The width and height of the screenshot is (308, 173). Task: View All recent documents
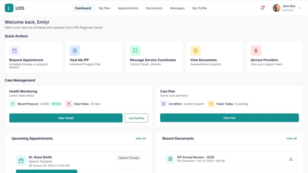pyautogui.click(x=291, y=138)
